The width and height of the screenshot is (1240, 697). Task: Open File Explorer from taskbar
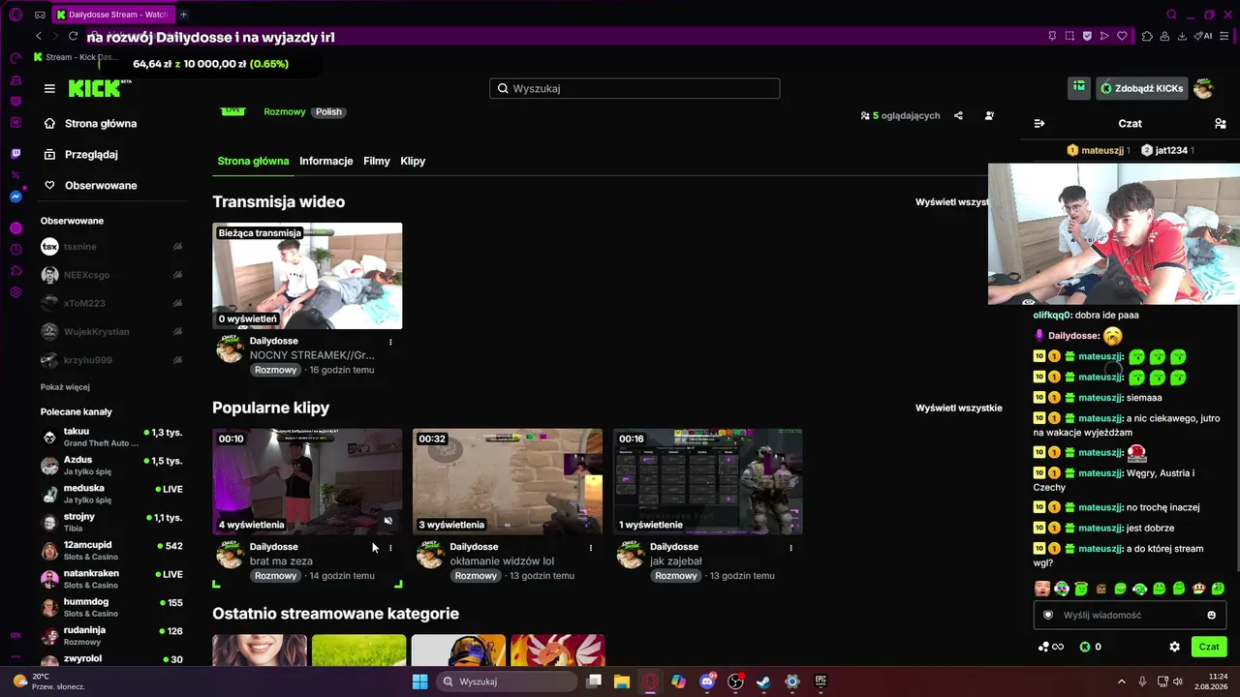pos(622,682)
